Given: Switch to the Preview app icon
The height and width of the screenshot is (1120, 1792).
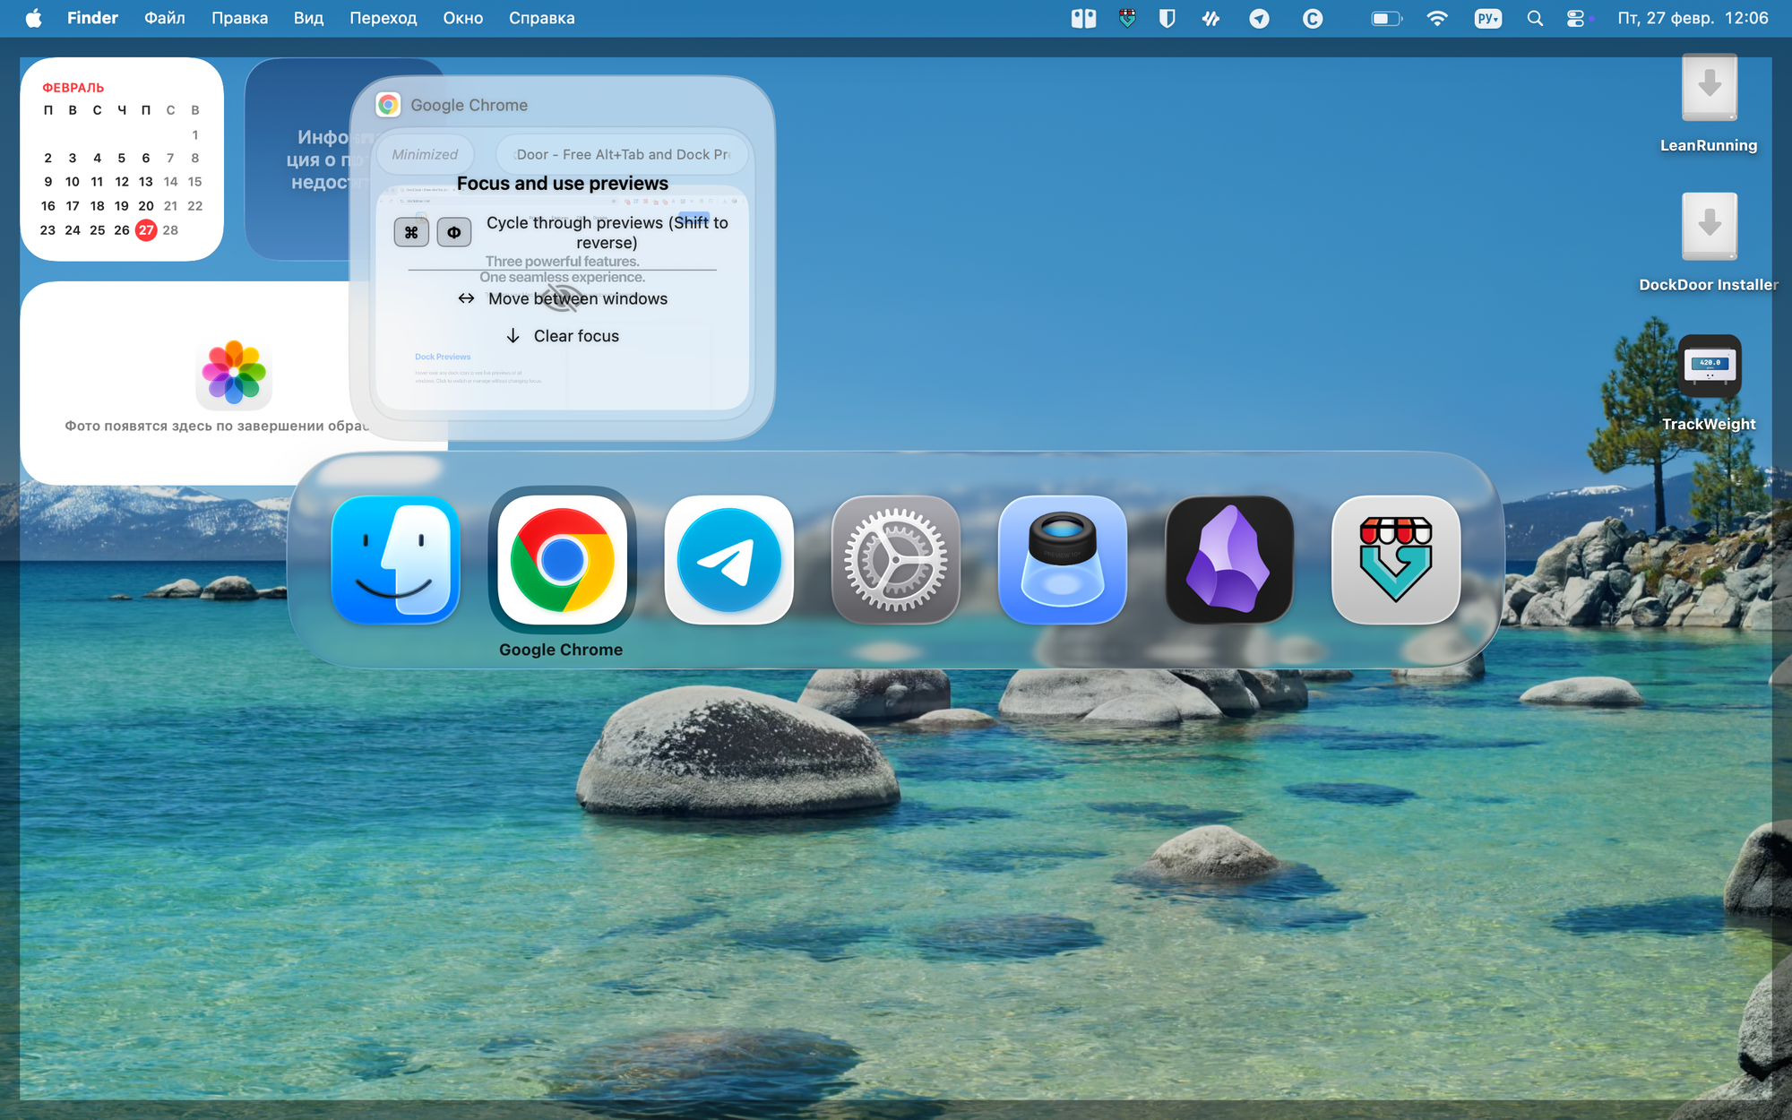Looking at the screenshot, I should tap(1062, 560).
